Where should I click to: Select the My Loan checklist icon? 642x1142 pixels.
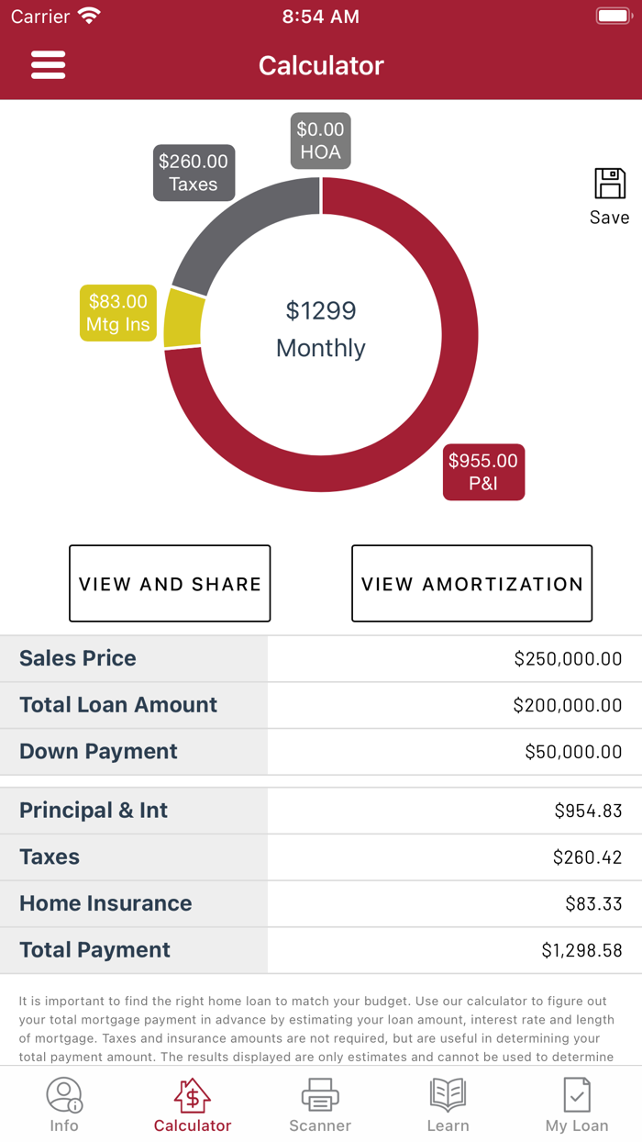[x=576, y=1094]
